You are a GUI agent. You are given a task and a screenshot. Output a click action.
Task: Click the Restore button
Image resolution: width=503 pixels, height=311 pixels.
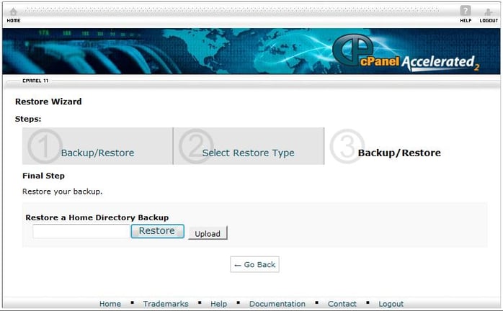tap(157, 231)
